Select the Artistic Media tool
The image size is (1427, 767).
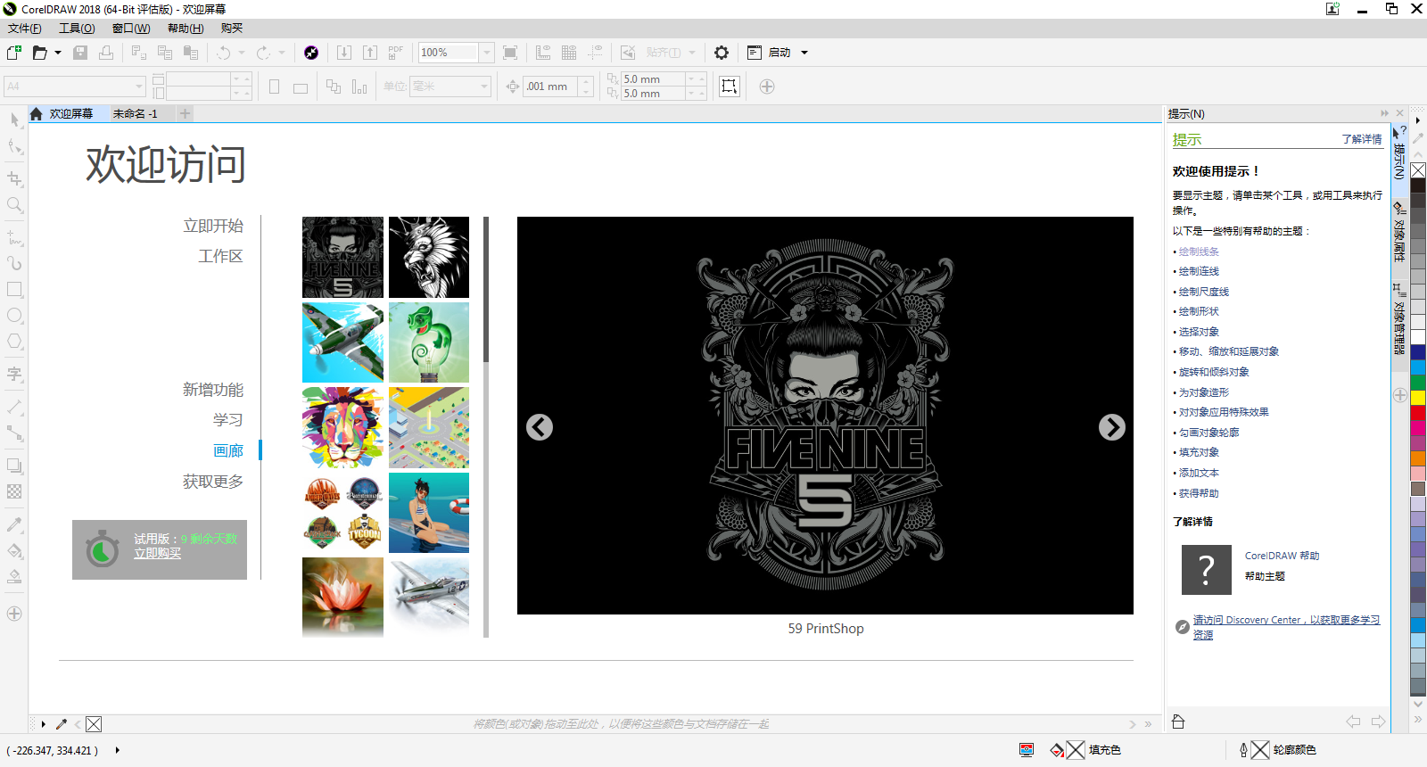coord(14,263)
